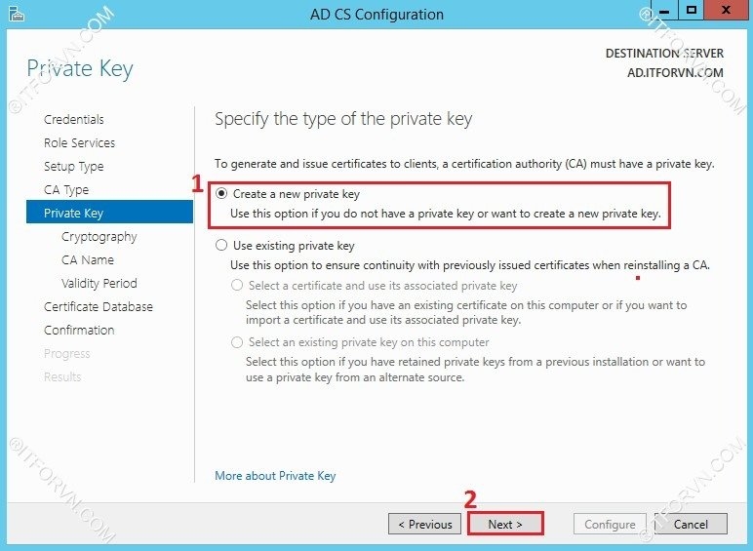Click the Previous button

click(x=425, y=524)
